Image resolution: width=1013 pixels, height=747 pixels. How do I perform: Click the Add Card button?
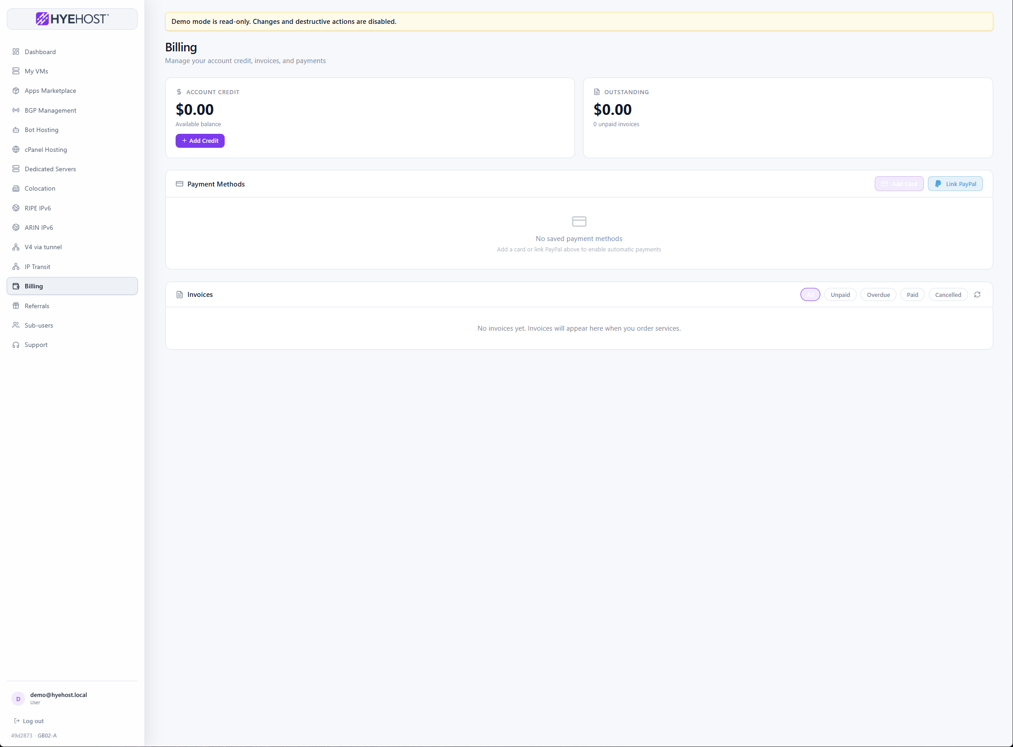coord(899,184)
